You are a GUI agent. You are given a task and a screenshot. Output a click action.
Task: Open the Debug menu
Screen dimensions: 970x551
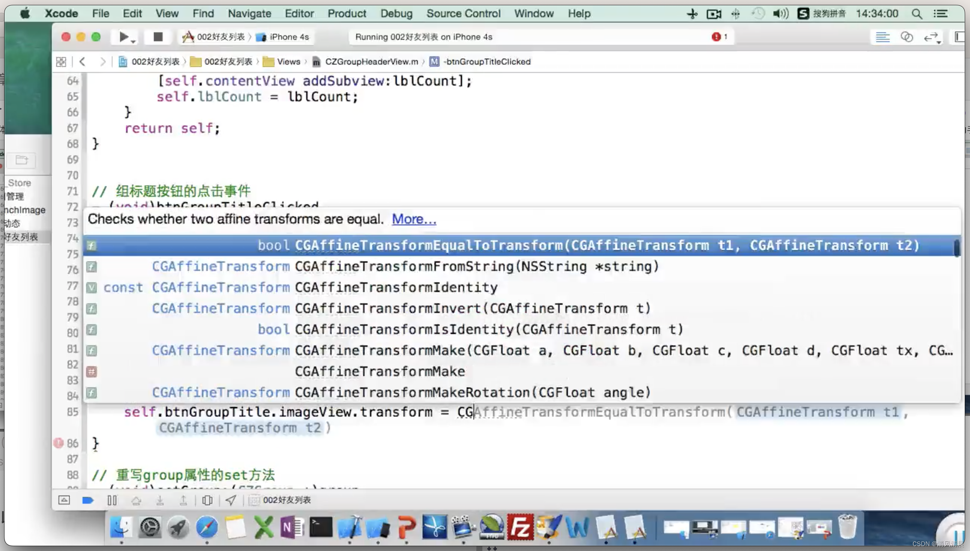click(x=396, y=14)
